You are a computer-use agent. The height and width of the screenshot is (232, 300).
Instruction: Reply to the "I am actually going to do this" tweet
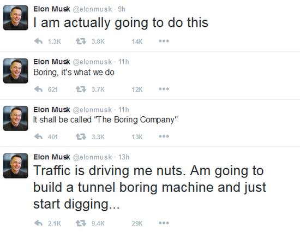pyautogui.click(x=38, y=41)
